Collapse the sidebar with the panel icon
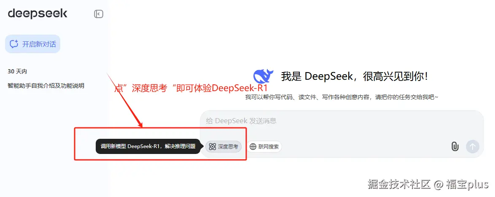495x197 pixels. coord(99,14)
